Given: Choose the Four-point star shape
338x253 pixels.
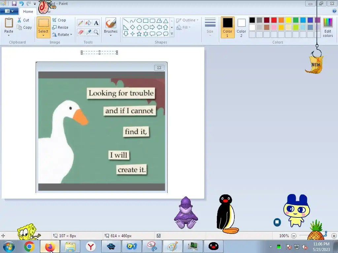Looking at the screenshot, I should 133,34.
